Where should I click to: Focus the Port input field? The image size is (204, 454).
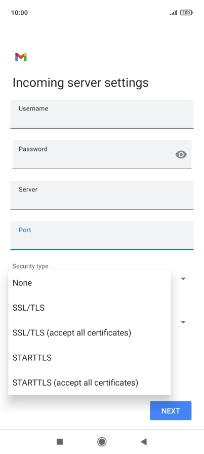pos(102,236)
